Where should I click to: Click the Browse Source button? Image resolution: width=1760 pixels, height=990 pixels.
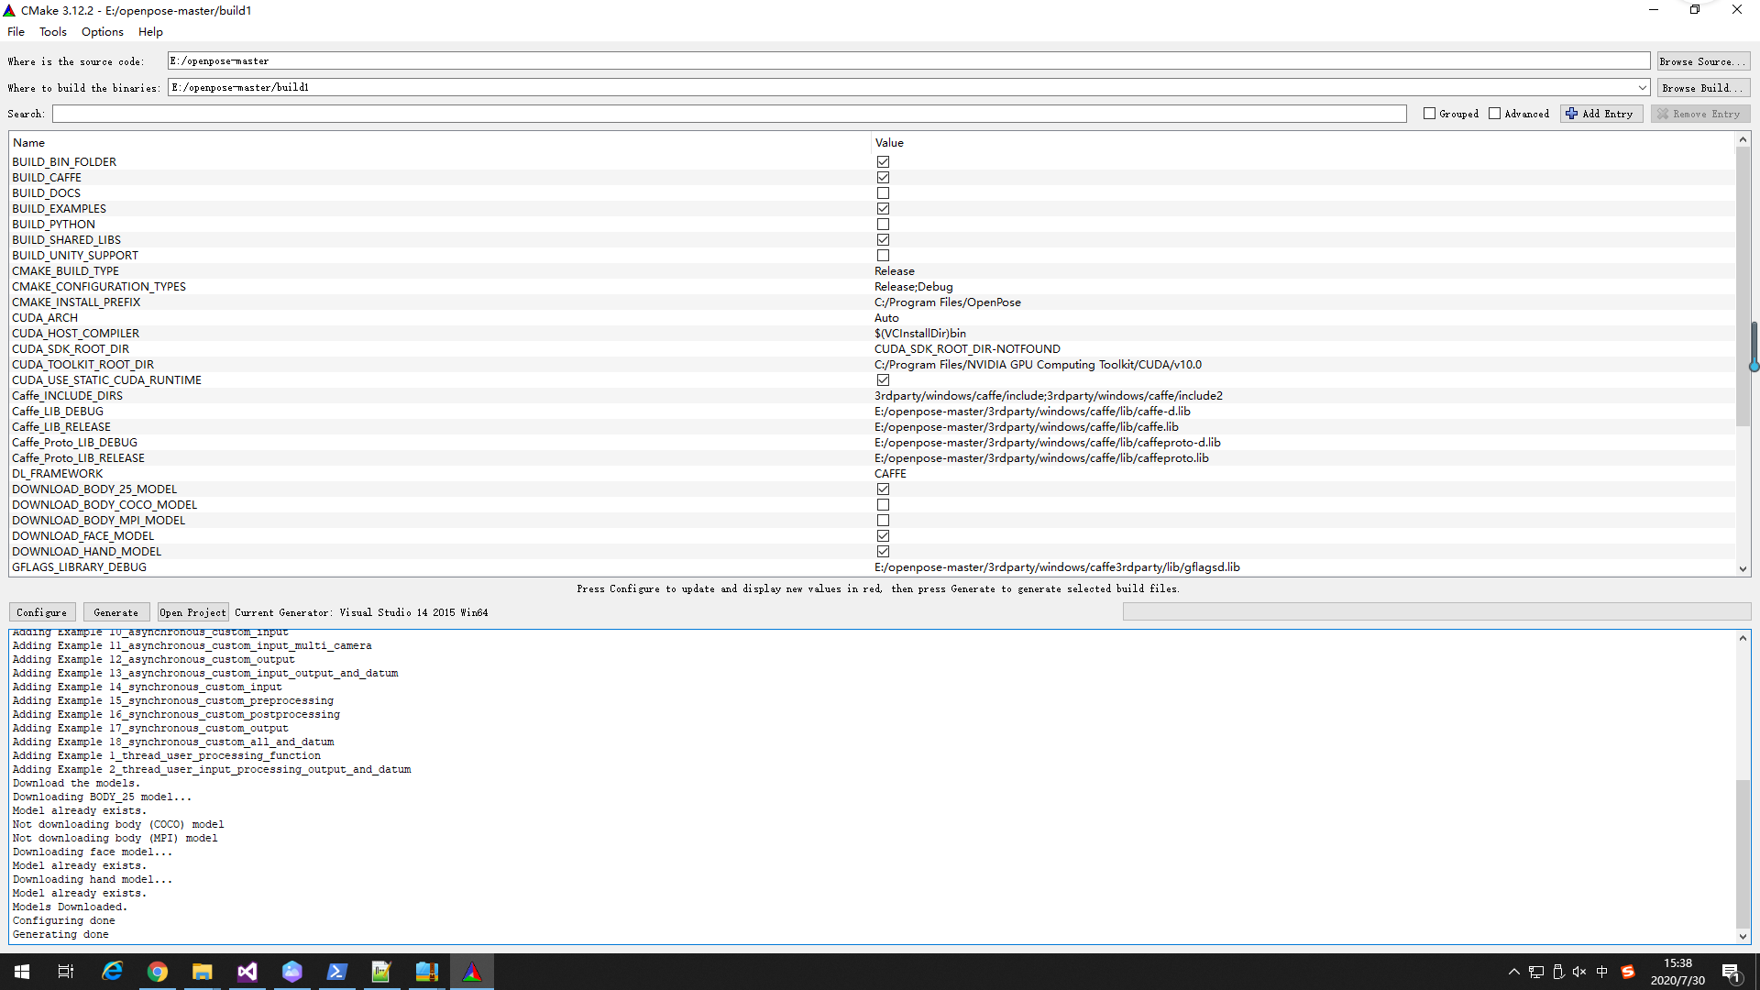[1702, 60]
